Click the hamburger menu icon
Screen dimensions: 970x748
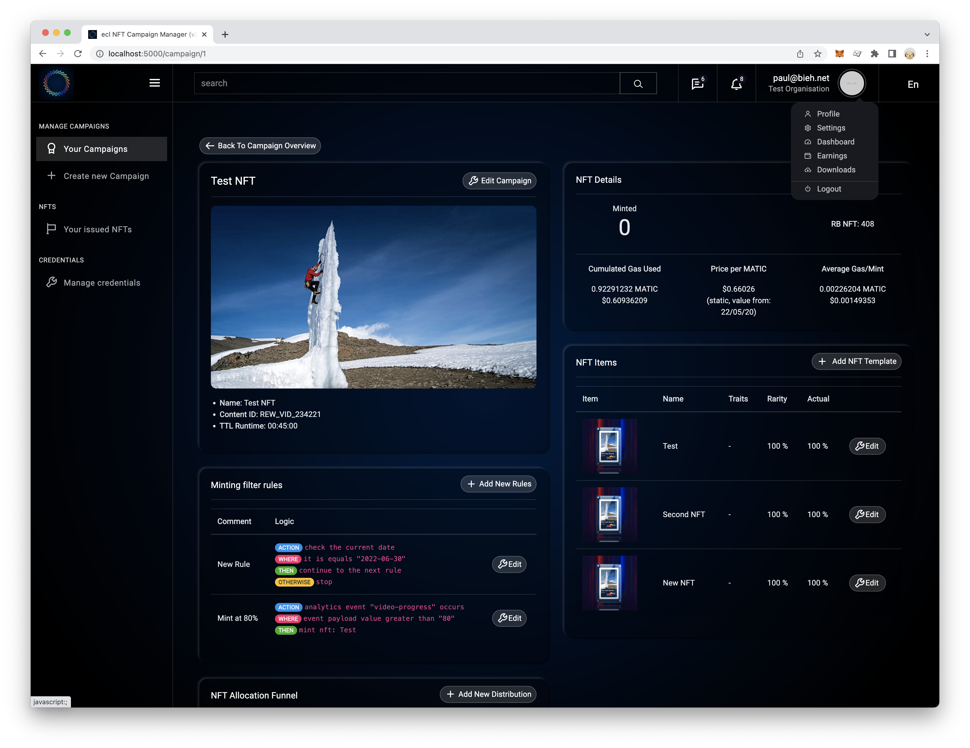[154, 83]
